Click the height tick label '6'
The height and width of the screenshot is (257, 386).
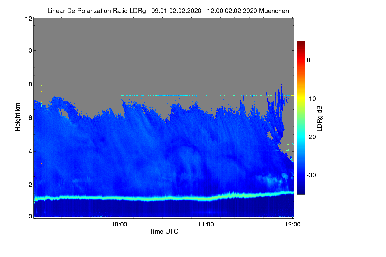(30, 118)
